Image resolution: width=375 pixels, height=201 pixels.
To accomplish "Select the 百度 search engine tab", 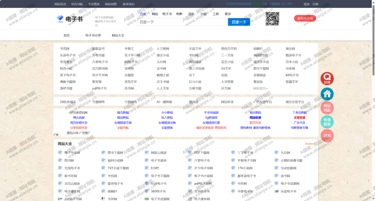I will pyautogui.click(x=143, y=14).
